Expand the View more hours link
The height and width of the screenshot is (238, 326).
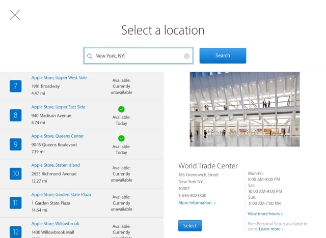coord(265,214)
